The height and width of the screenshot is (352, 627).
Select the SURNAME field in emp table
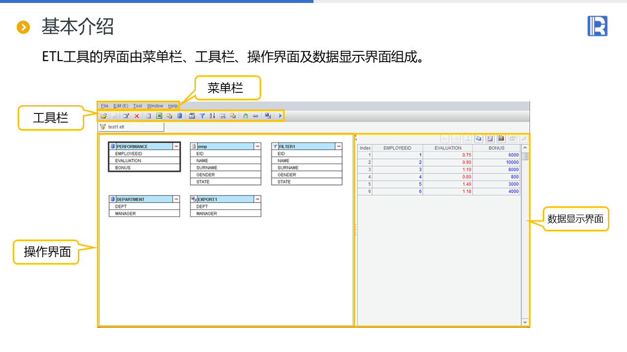(x=207, y=168)
